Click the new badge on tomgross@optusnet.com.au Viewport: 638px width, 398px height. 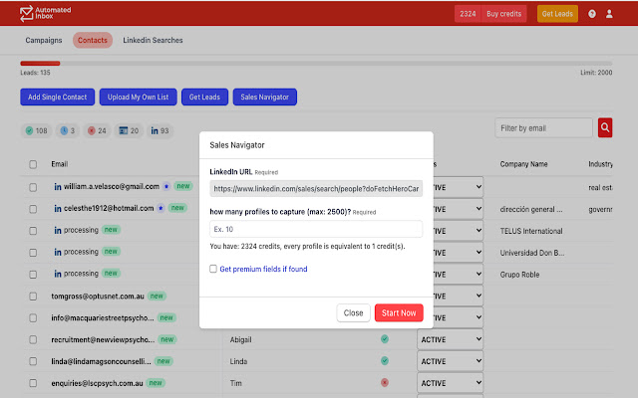point(157,297)
